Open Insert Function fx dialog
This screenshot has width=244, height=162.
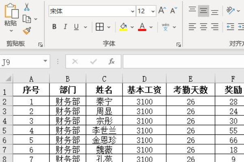pyautogui.click(x=111, y=62)
